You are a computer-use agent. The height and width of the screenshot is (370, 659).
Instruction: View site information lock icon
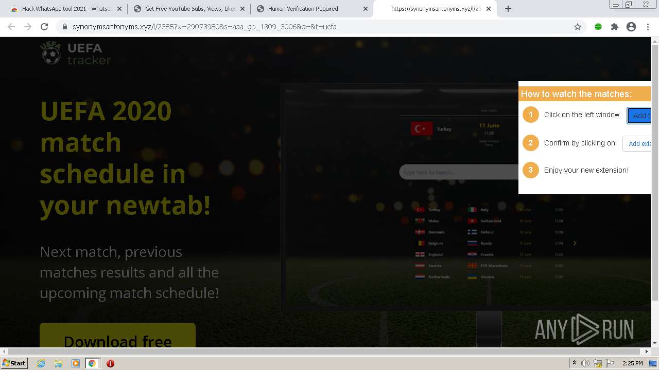click(64, 27)
